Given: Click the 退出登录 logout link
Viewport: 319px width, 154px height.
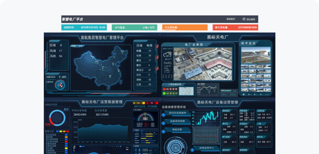Looking at the screenshot, I should tap(251, 19).
